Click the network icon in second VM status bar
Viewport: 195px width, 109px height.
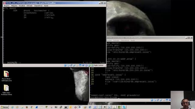click(158, 100)
